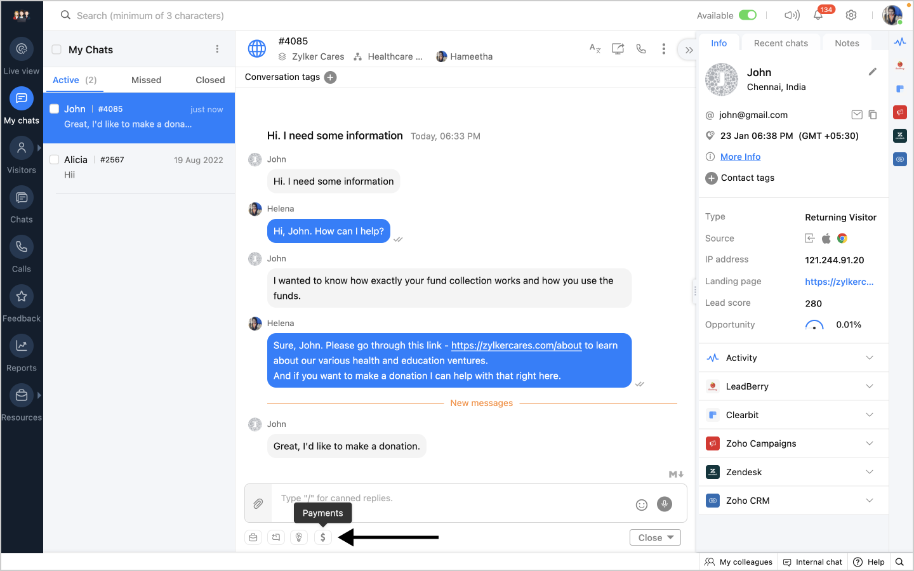Expand the Zoho CRM section
The width and height of the screenshot is (914, 571).
point(793,501)
